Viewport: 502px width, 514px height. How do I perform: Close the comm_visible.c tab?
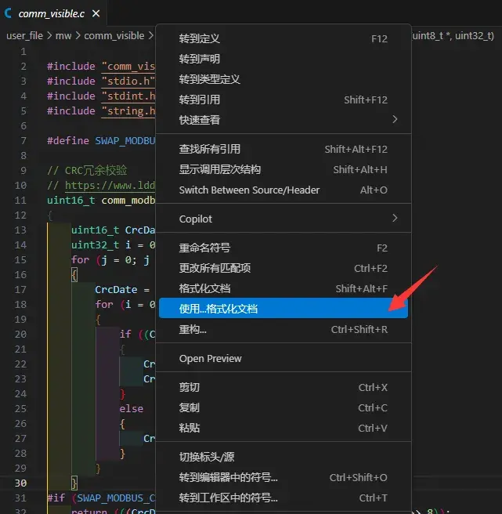pos(96,13)
